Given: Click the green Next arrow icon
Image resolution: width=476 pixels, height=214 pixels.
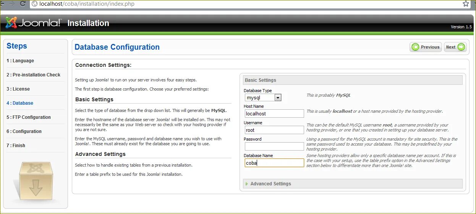Looking at the screenshot, I should tap(461, 47).
